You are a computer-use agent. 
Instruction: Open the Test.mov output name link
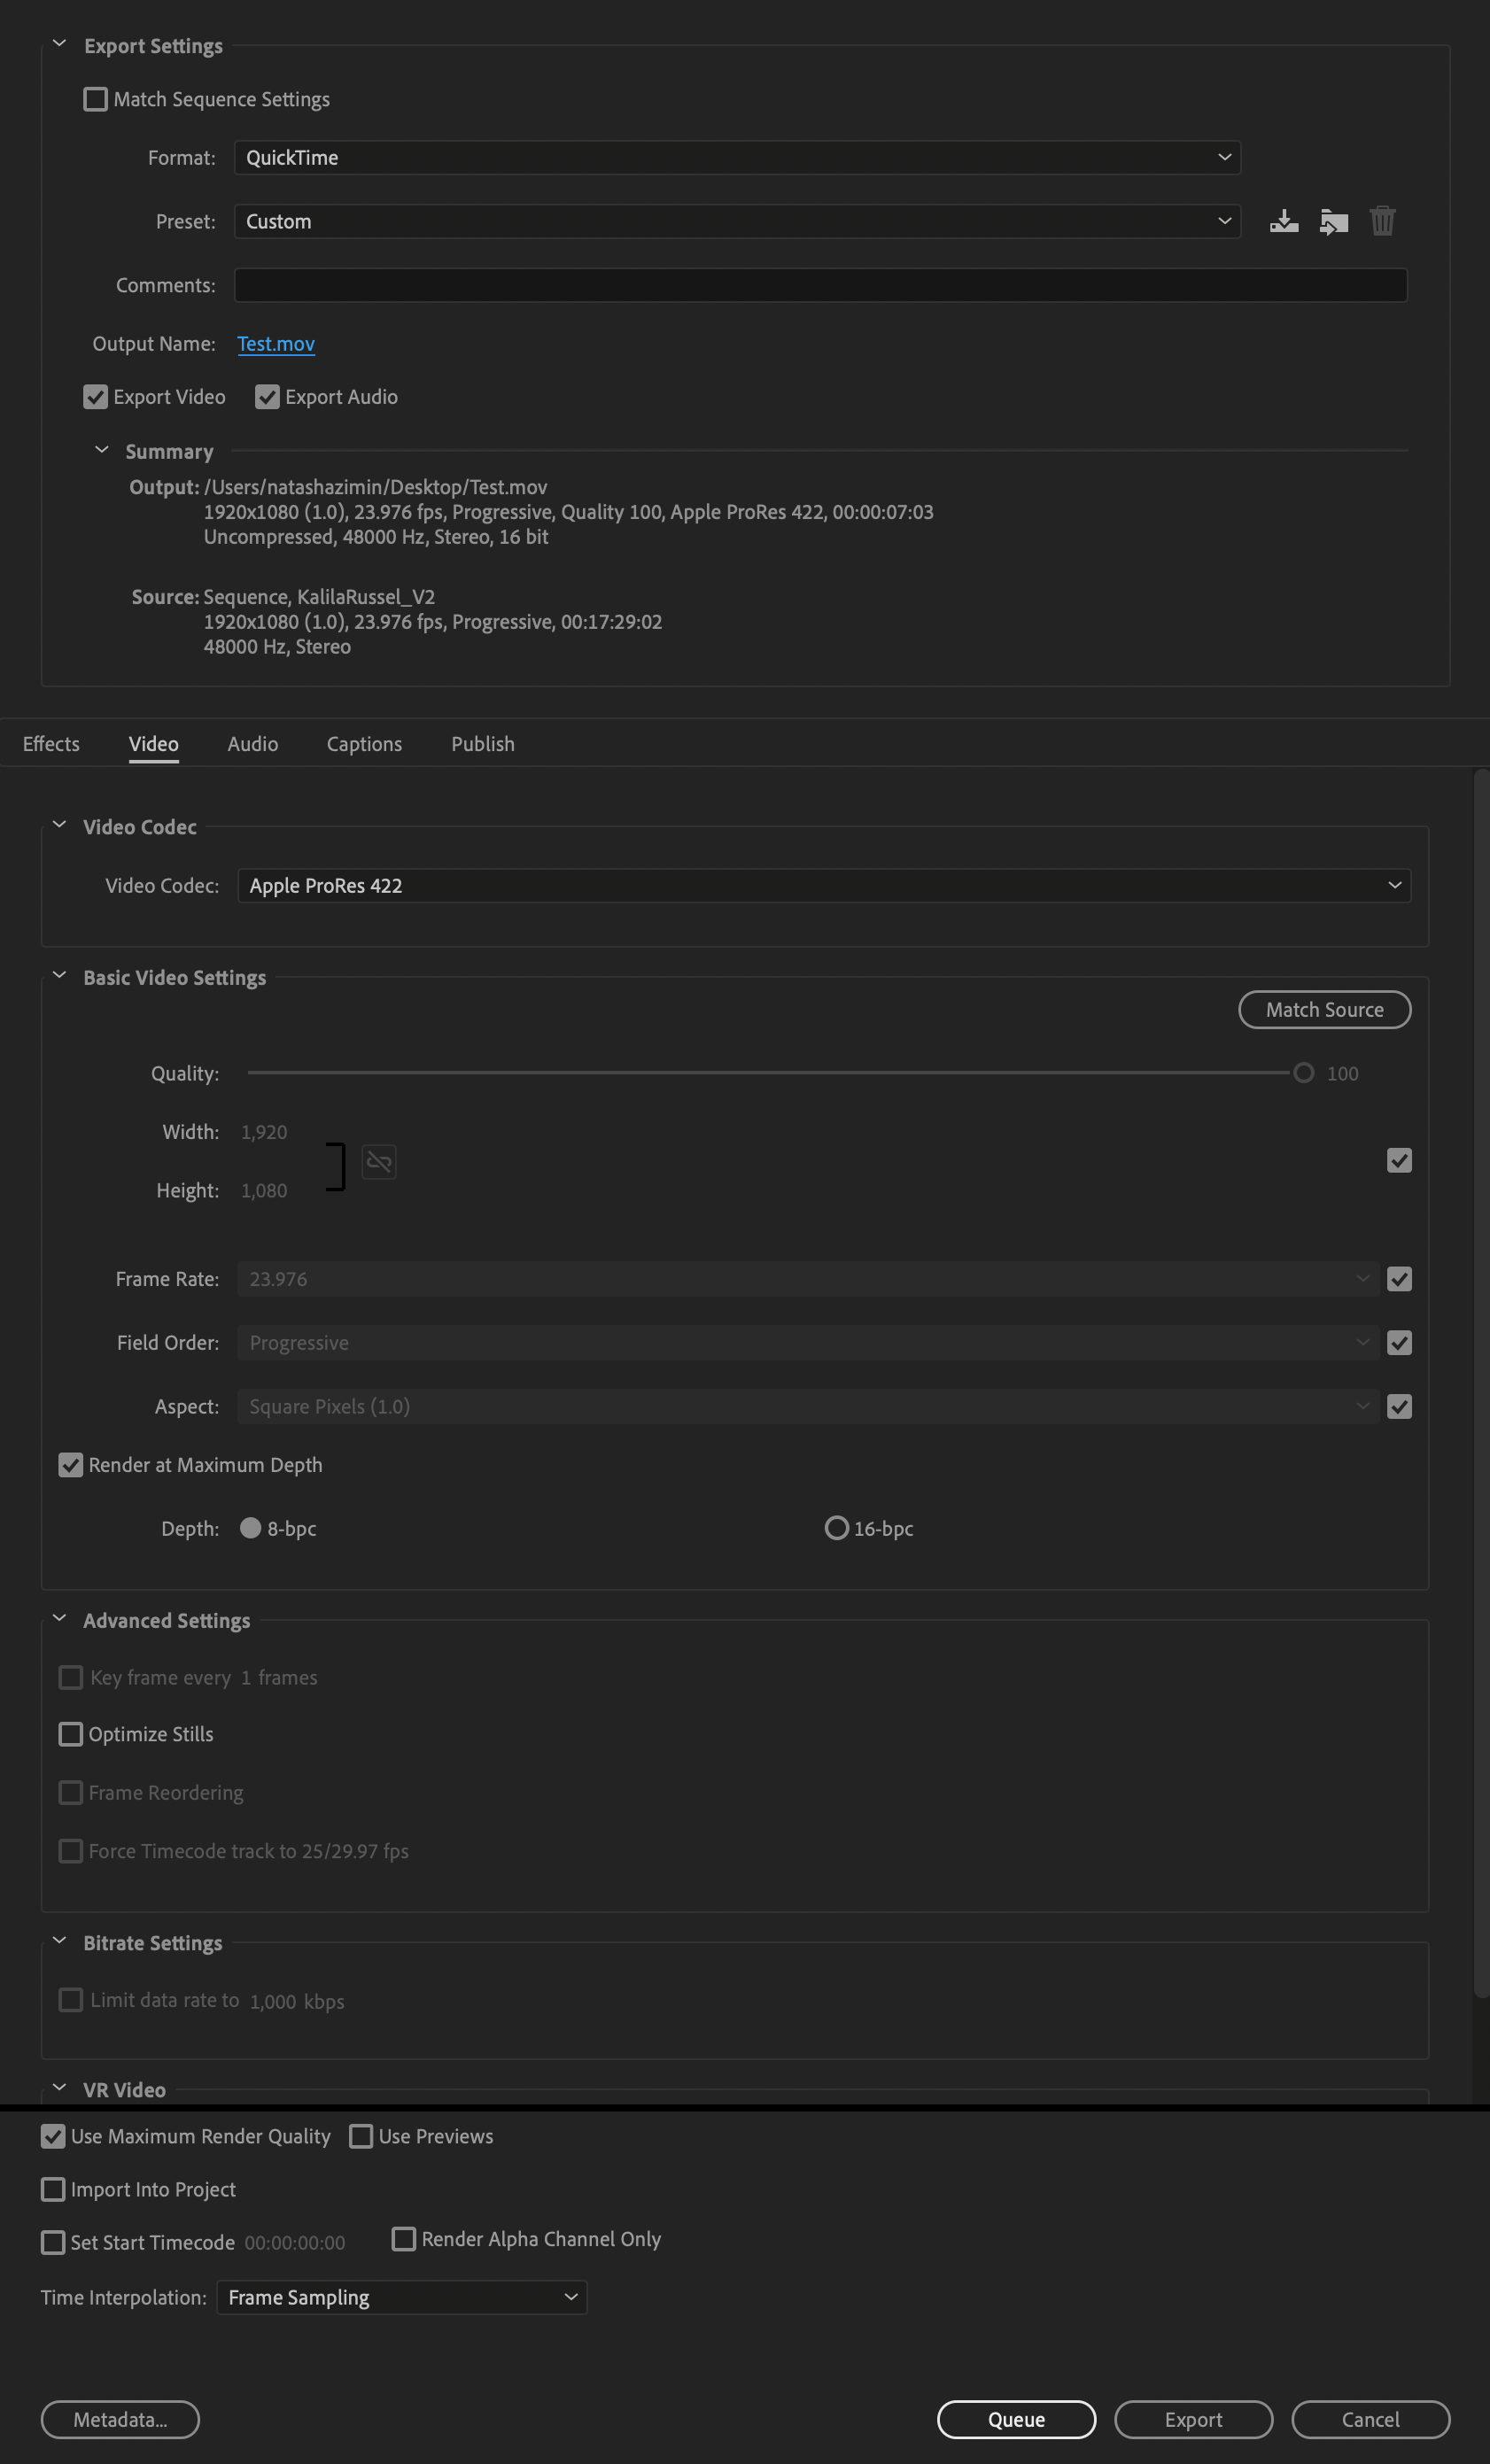pyautogui.click(x=276, y=343)
